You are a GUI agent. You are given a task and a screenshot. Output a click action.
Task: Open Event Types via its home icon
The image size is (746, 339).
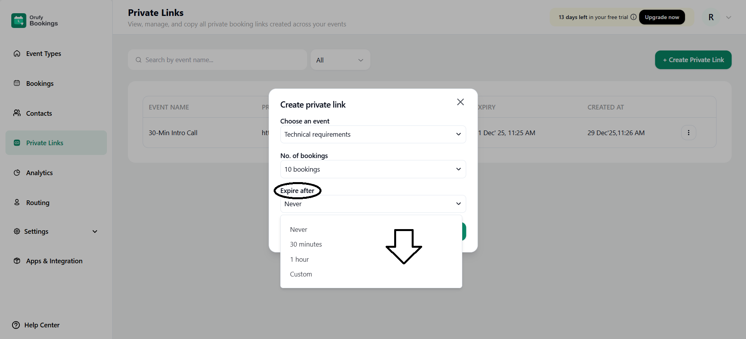pos(17,53)
